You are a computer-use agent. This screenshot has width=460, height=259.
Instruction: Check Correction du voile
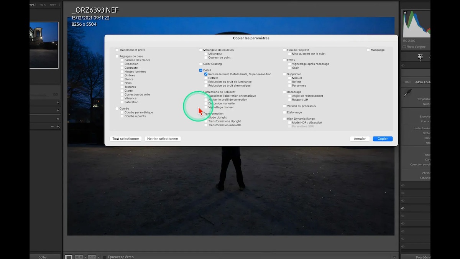point(122,95)
